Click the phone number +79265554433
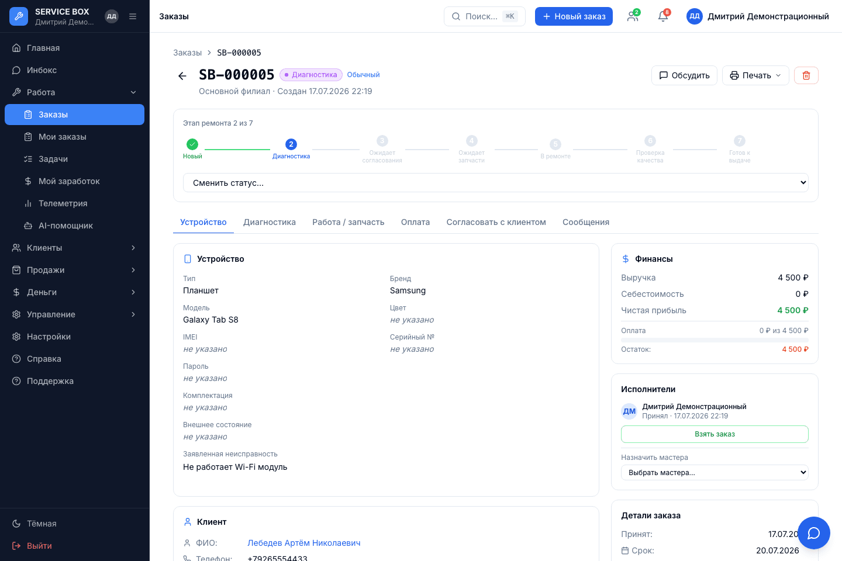 (x=277, y=559)
